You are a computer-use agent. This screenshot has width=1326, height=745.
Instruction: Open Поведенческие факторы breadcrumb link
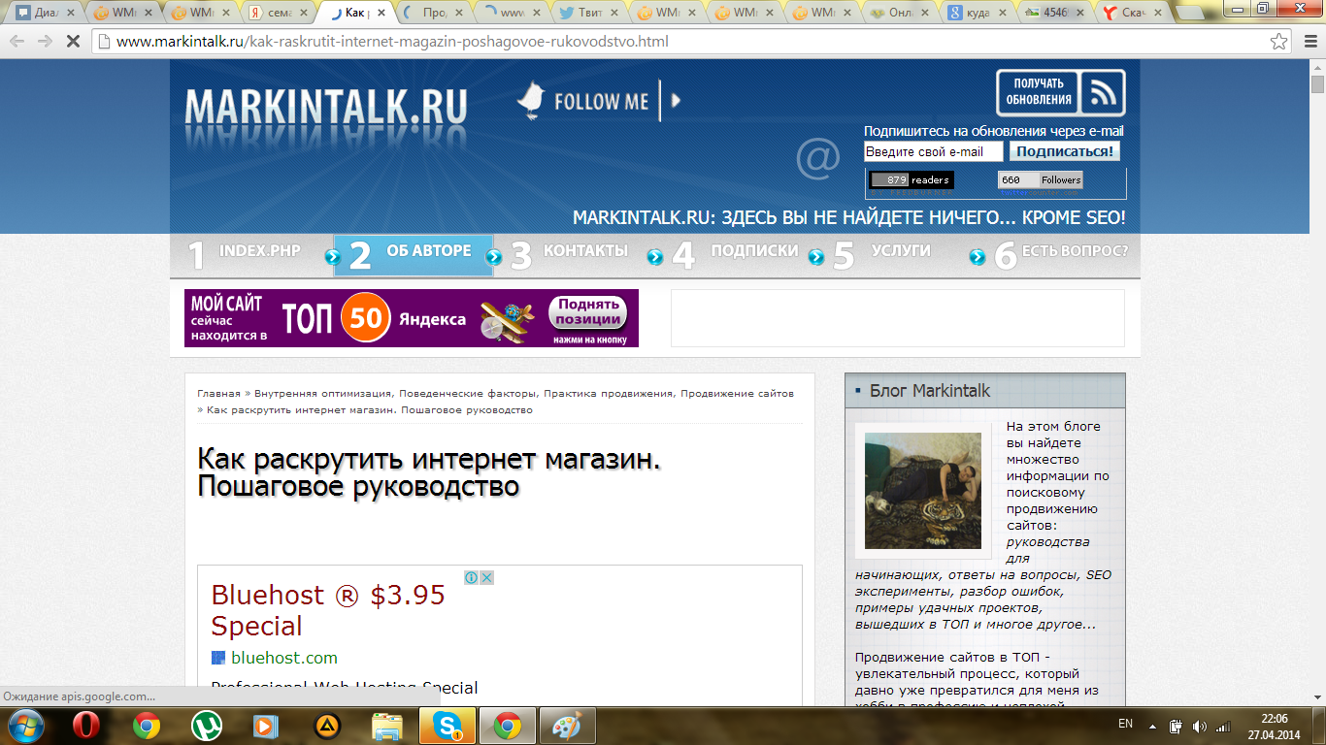[467, 393]
